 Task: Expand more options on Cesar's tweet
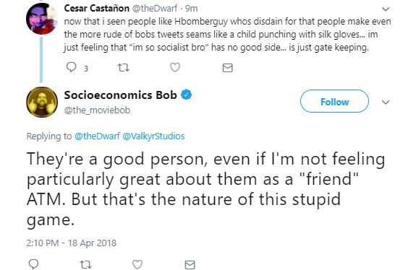click(x=386, y=9)
